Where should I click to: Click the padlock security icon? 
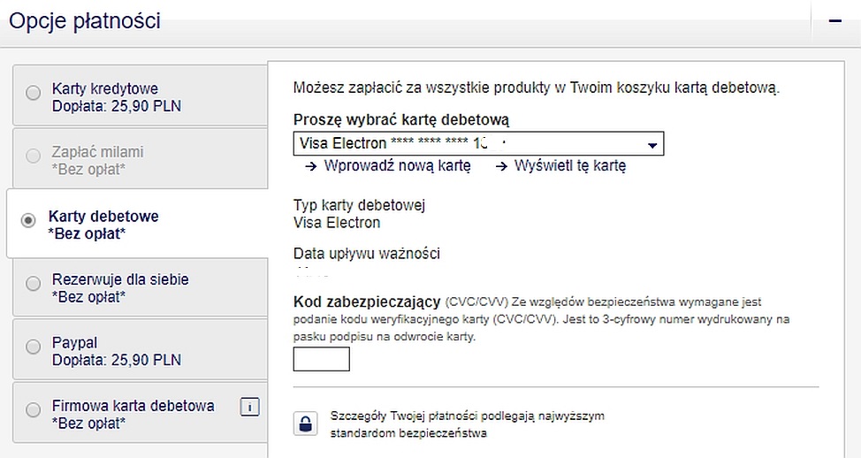(x=305, y=424)
